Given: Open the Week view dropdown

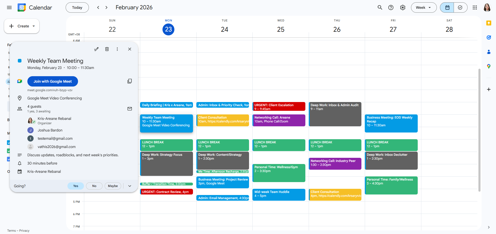Looking at the screenshot, I should point(424,7).
